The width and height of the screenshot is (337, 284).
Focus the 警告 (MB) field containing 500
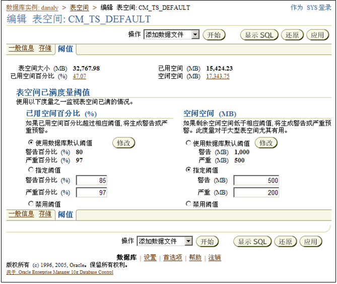tap(256, 180)
